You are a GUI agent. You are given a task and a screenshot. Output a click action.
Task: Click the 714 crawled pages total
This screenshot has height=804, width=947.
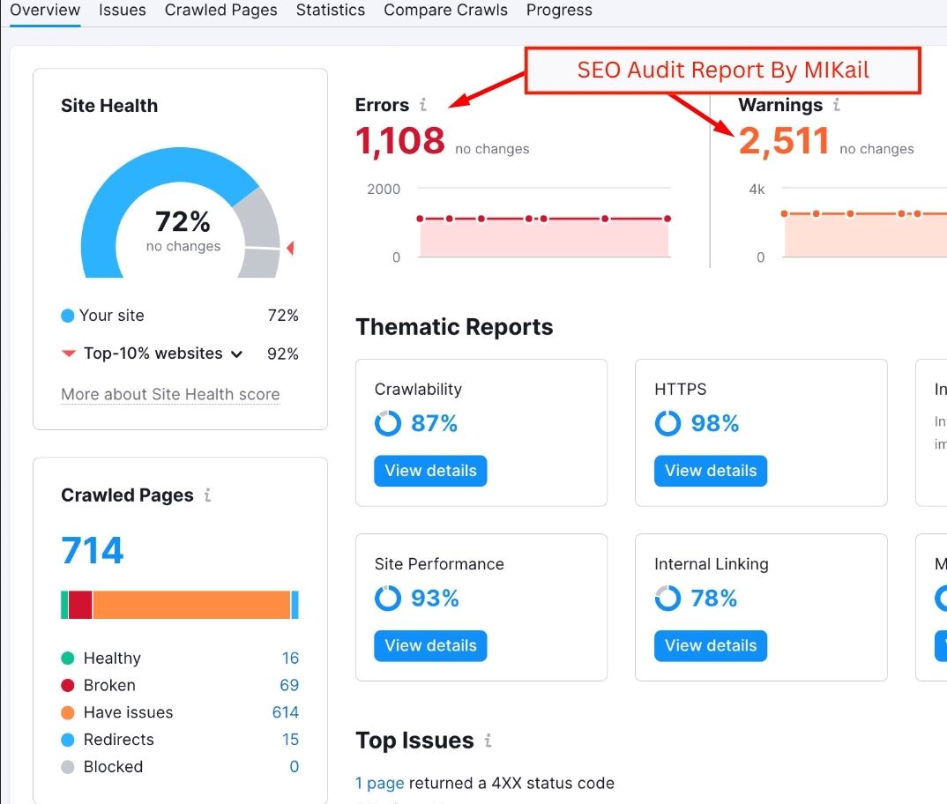click(93, 552)
